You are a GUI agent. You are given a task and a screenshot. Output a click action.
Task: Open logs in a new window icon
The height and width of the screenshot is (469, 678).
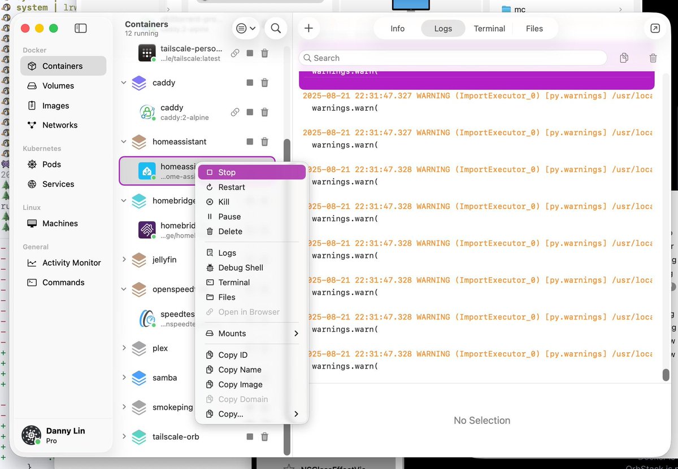[x=655, y=28]
